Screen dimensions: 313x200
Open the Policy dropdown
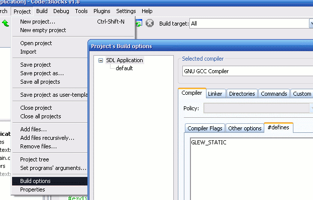click(x=258, y=108)
